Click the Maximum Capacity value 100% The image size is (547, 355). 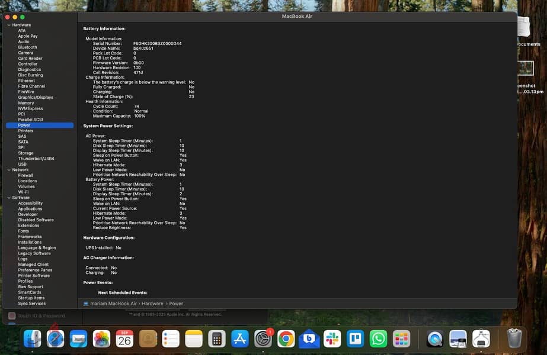[x=139, y=116]
